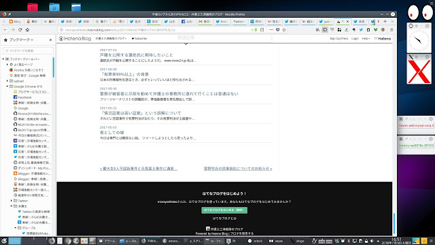Go to next entry link about 菅野完氏
The height and width of the screenshot is (245, 435).
pyautogui.click(x=238, y=169)
